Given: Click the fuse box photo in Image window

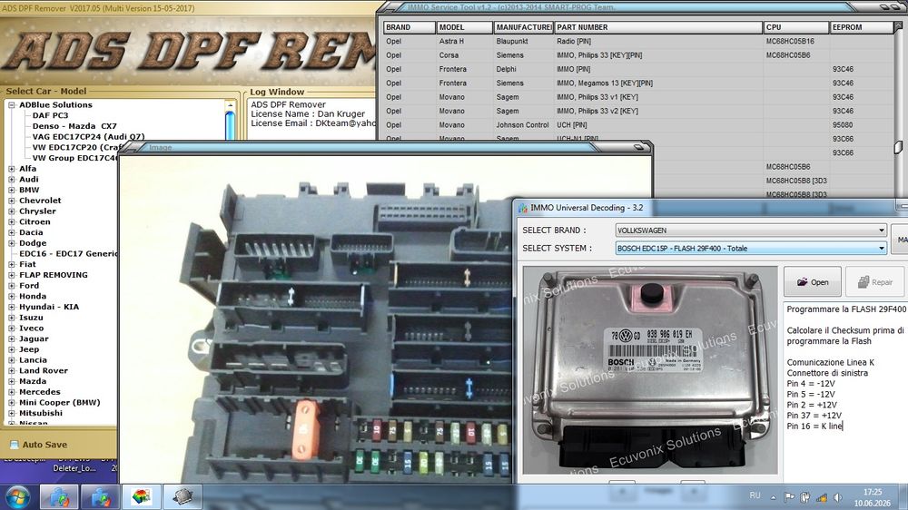Looking at the screenshot, I should (316, 319).
